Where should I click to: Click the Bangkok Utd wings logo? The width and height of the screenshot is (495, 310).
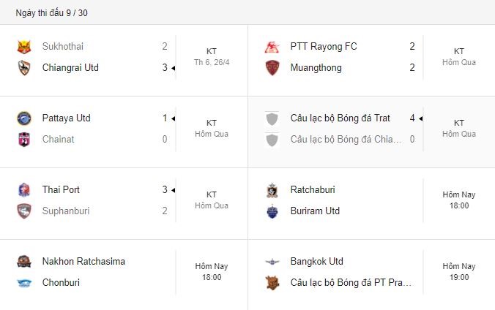click(272, 262)
